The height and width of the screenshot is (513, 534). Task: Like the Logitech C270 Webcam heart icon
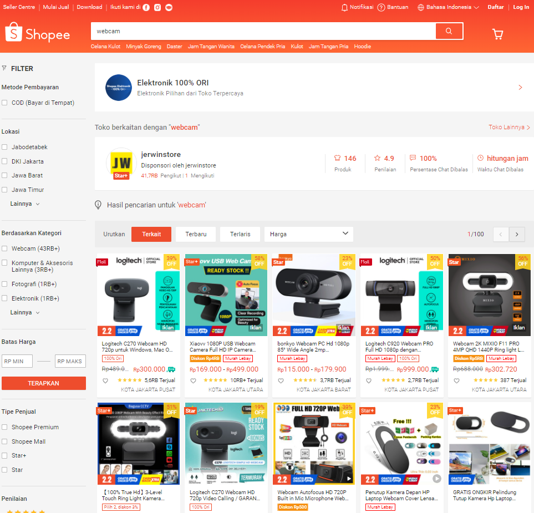tap(105, 381)
